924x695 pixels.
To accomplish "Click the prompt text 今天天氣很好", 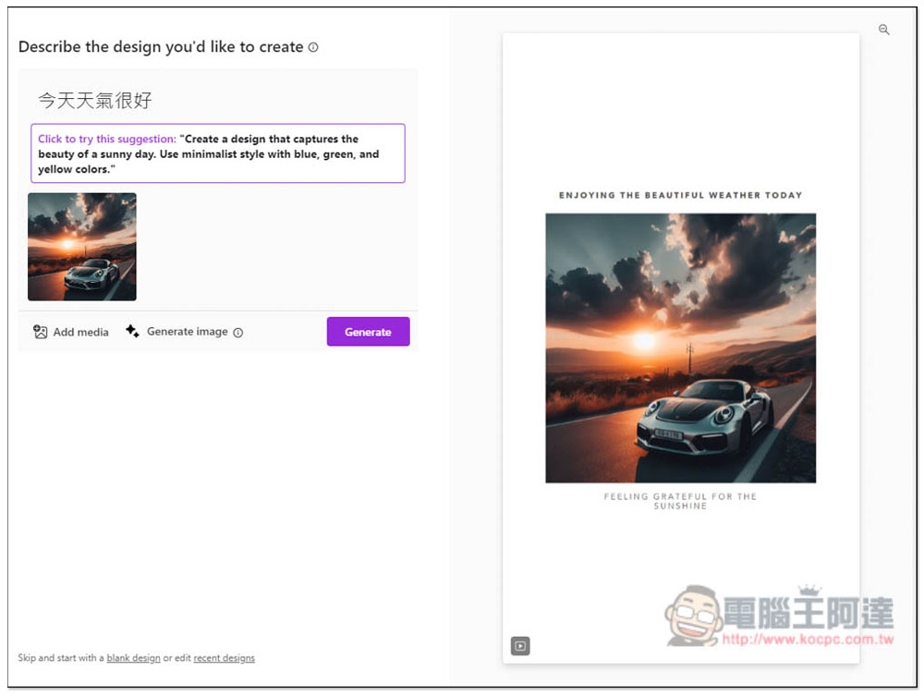I will (x=95, y=100).
